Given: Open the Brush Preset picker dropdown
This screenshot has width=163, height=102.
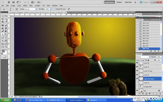Looking at the screenshot, I should (x=13, y=9).
